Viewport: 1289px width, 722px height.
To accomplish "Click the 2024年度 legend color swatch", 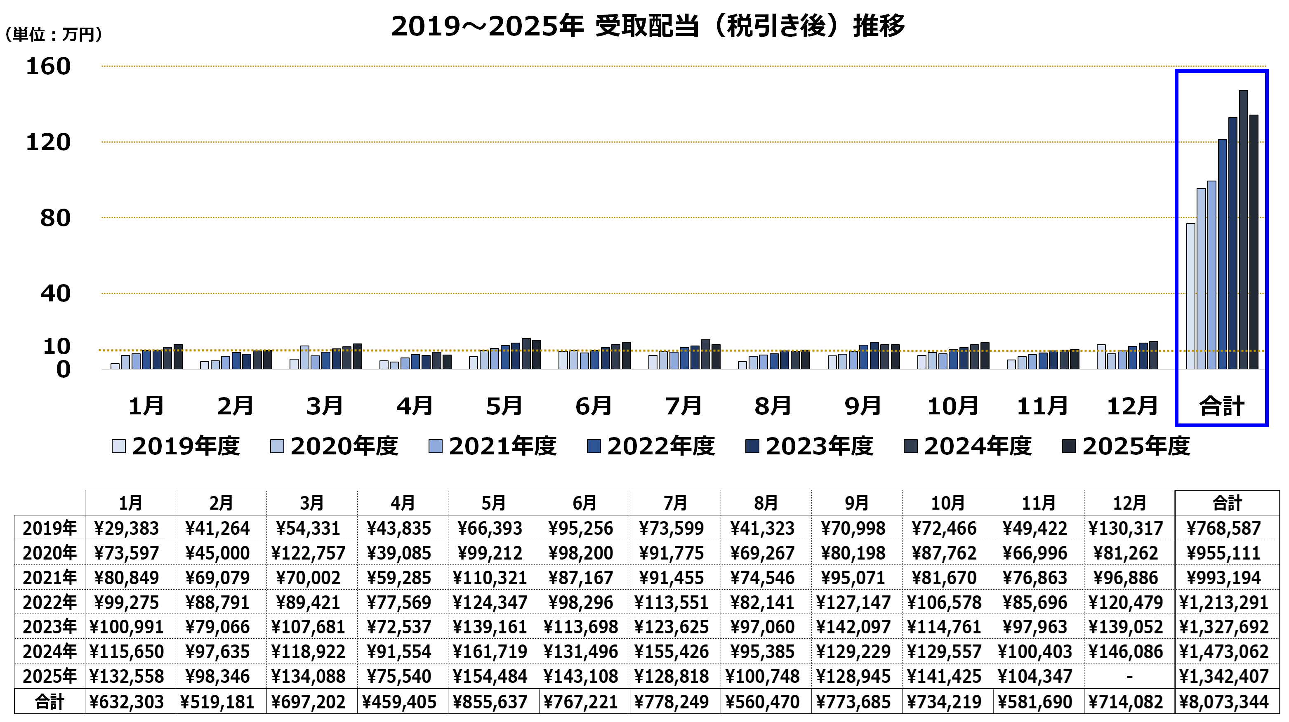I will click(x=910, y=446).
